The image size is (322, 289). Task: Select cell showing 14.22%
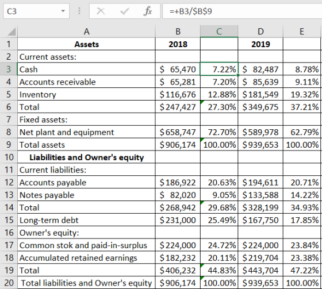(x=301, y=195)
